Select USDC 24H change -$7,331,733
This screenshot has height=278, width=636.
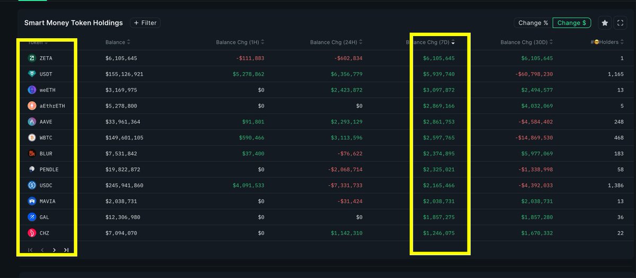point(345,186)
